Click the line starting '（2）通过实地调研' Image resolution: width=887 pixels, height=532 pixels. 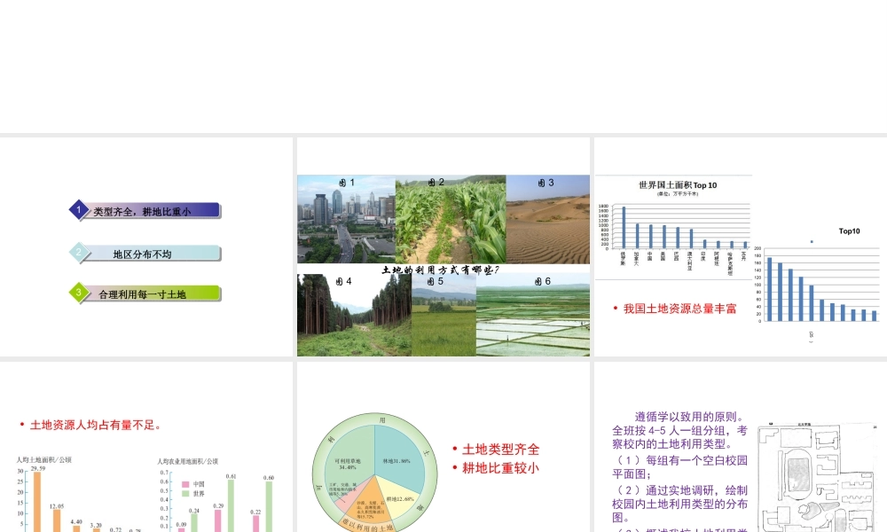click(680, 504)
